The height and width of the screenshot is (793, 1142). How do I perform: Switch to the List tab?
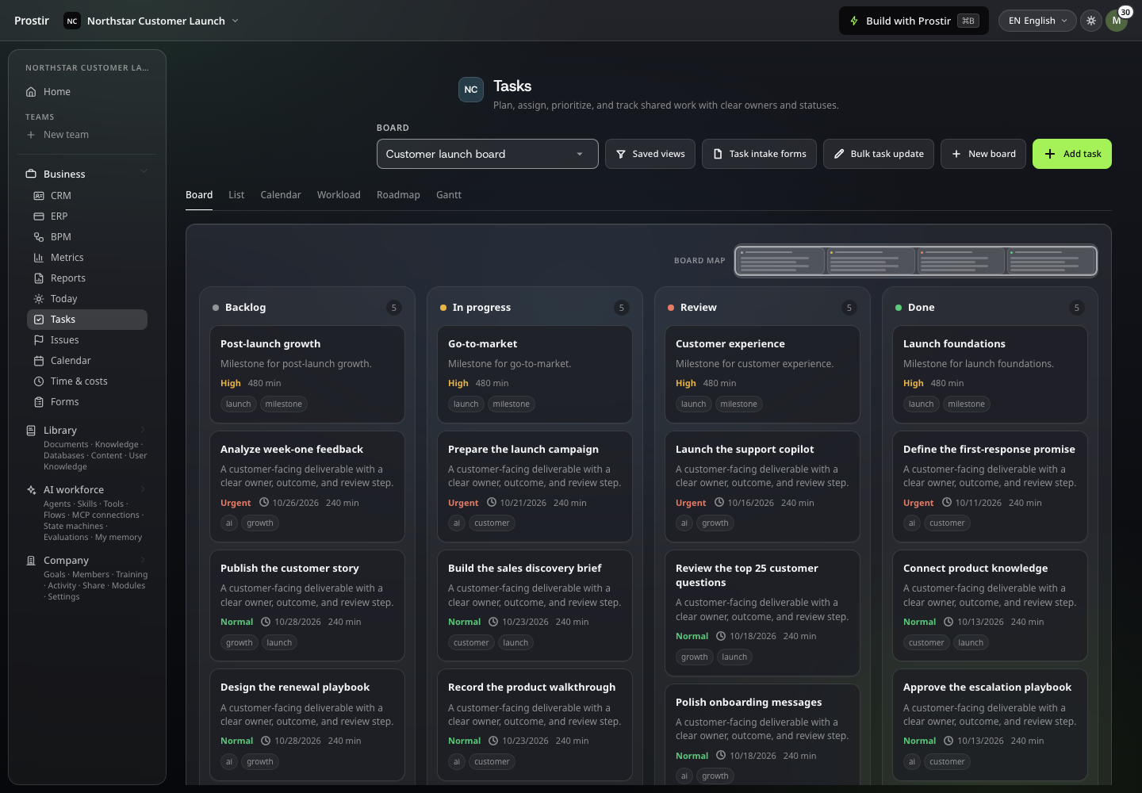tap(236, 195)
